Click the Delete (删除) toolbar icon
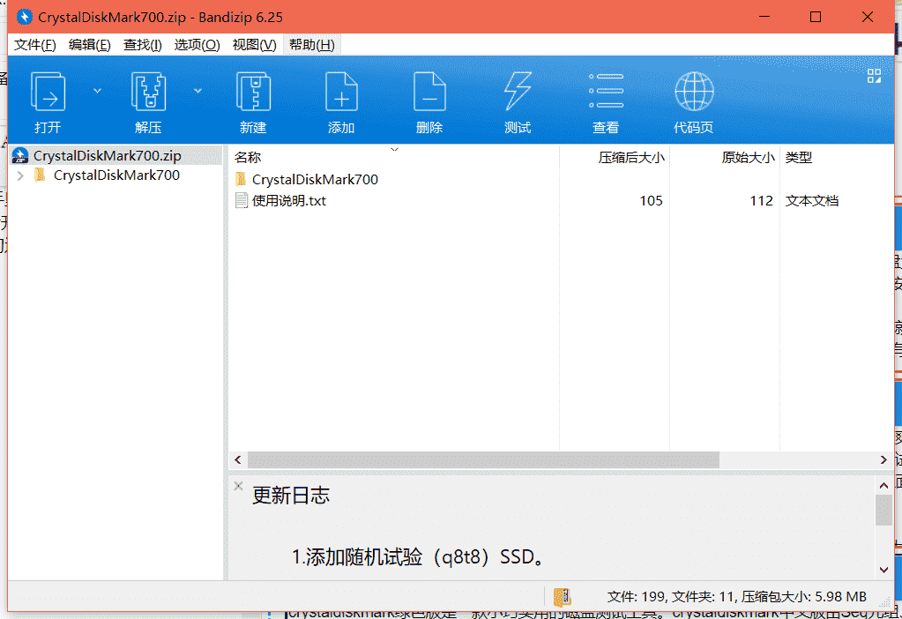Viewport: 902px width, 619px height. click(x=429, y=92)
